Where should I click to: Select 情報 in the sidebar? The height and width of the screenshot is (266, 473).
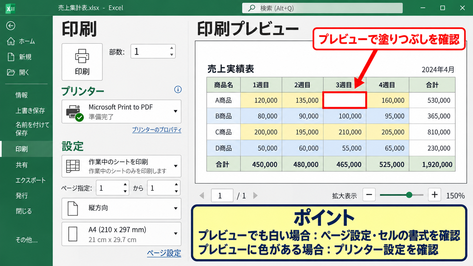[21, 95]
